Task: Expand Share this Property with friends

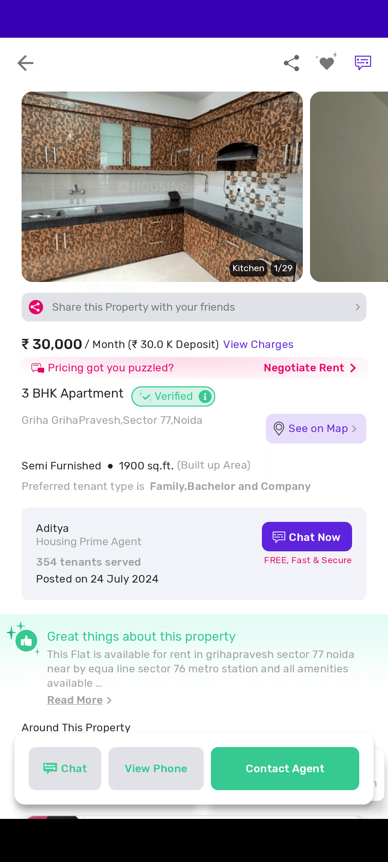Action: click(194, 307)
